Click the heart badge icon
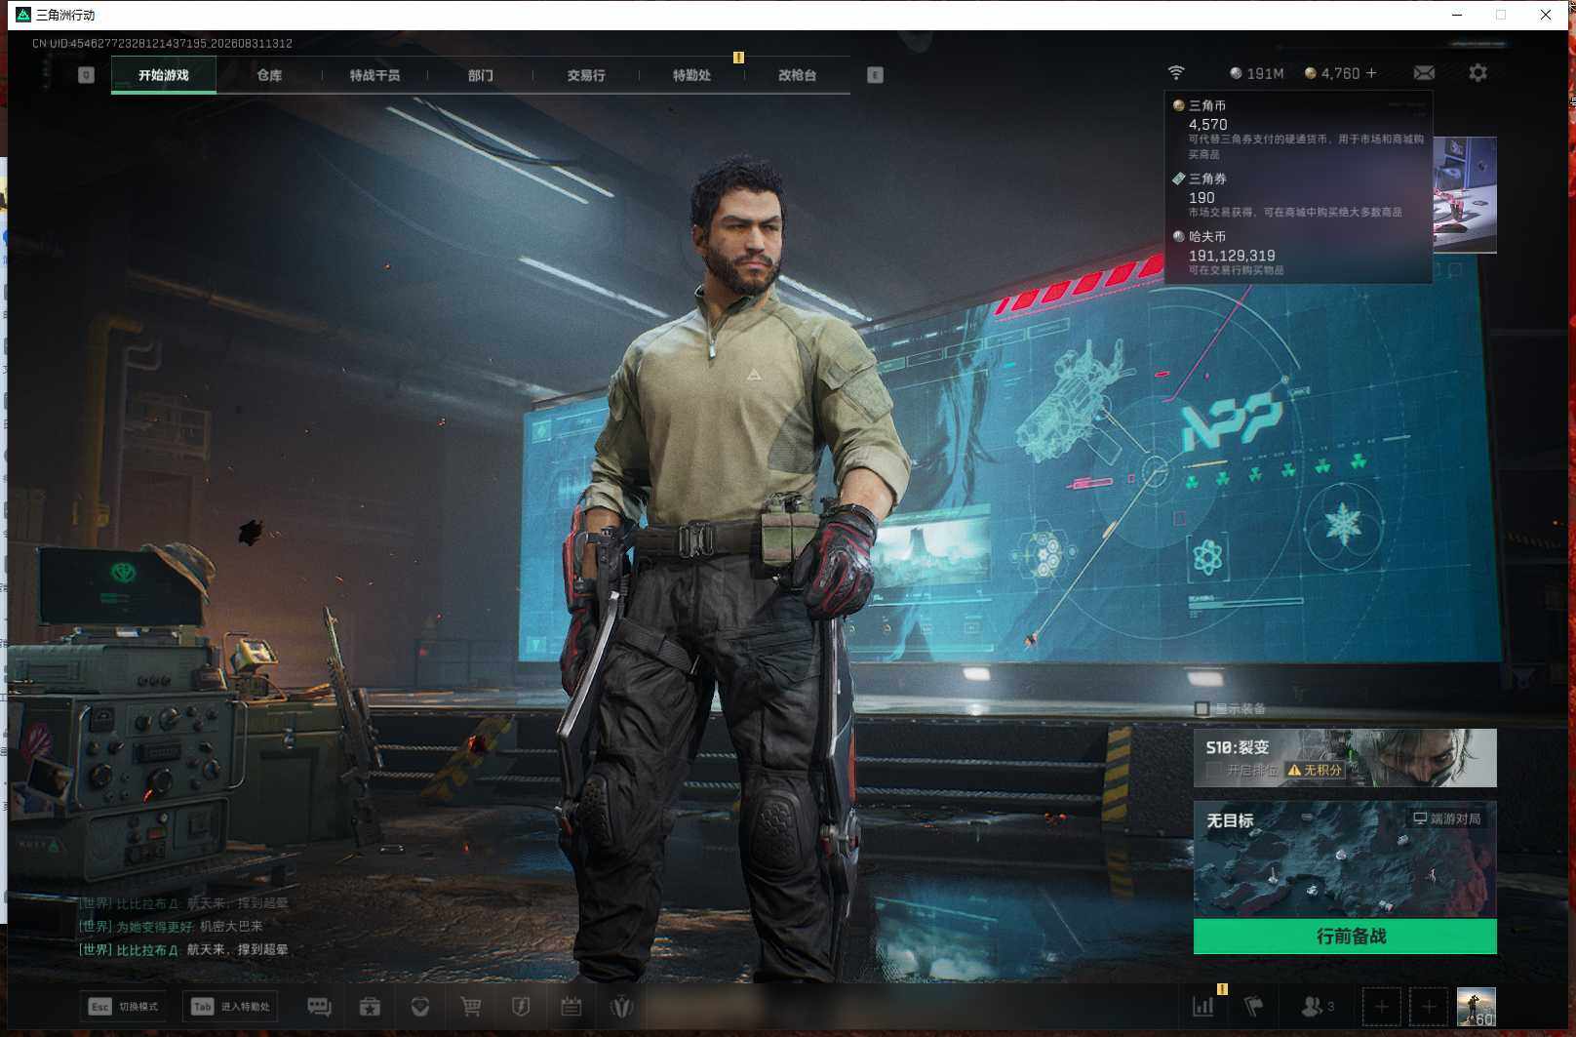The height and width of the screenshot is (1037, 1576). 420,1007
